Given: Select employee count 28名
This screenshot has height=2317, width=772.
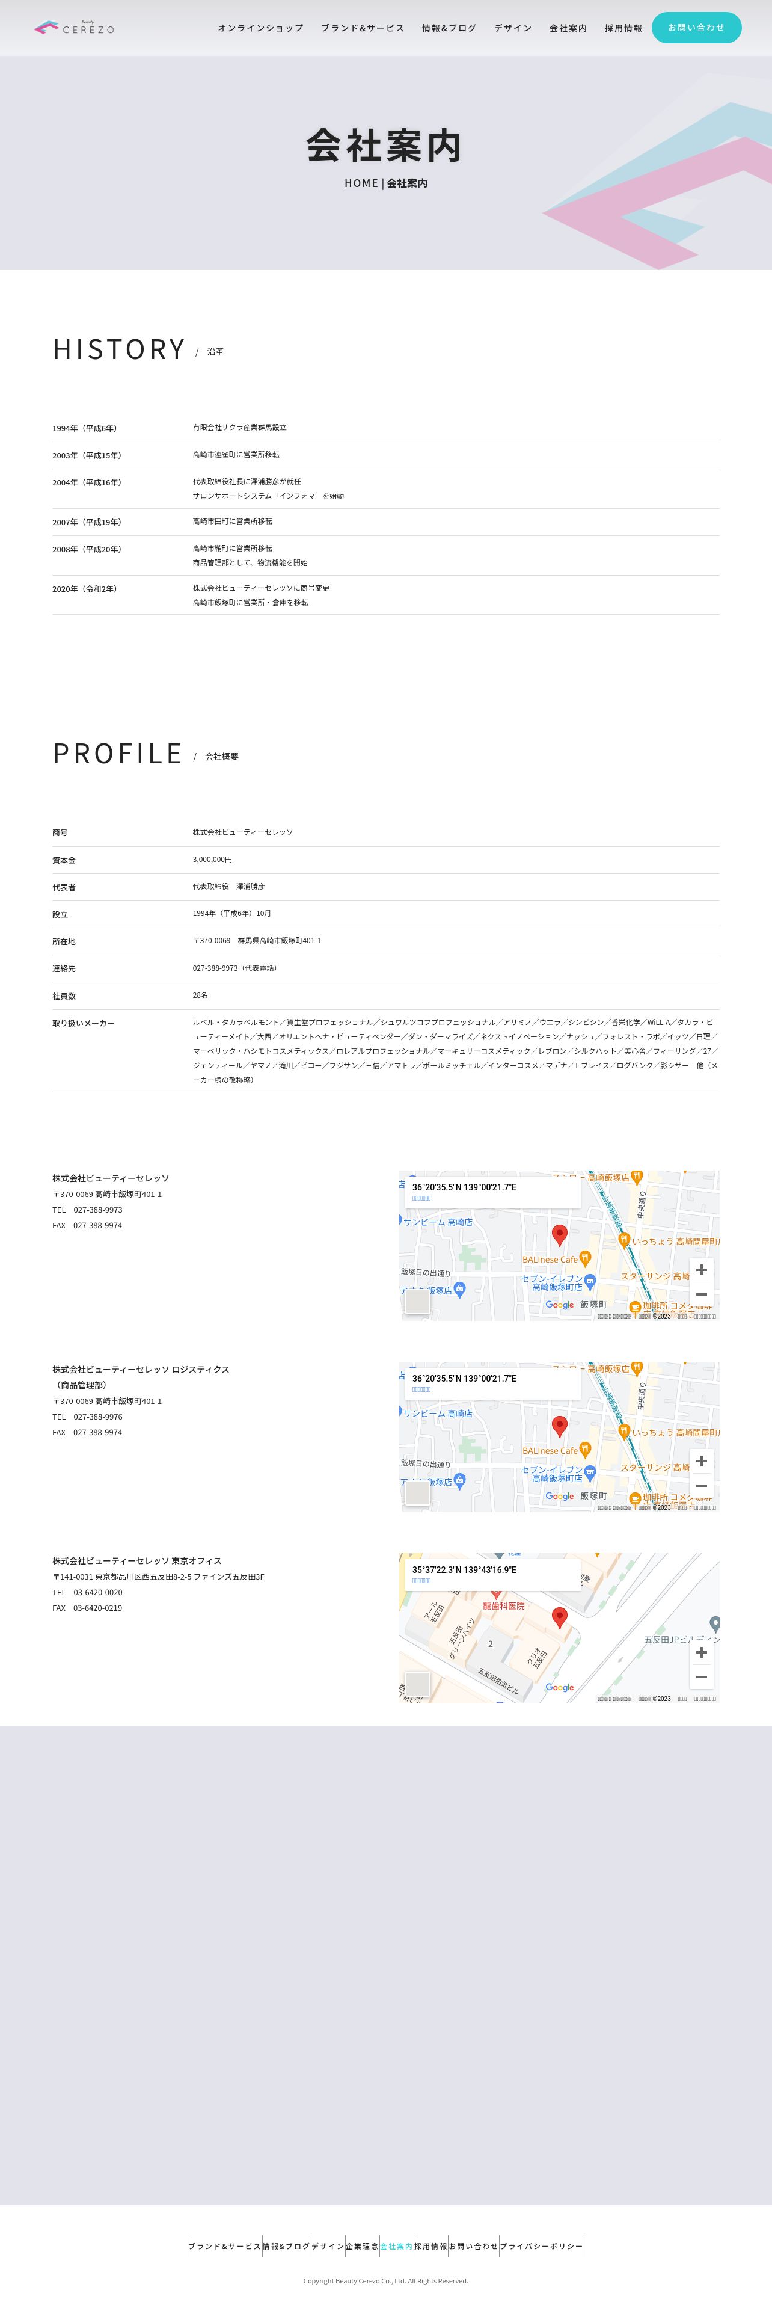Looking at the screenshot, I should pyautogui.click(x=200, y=995).
